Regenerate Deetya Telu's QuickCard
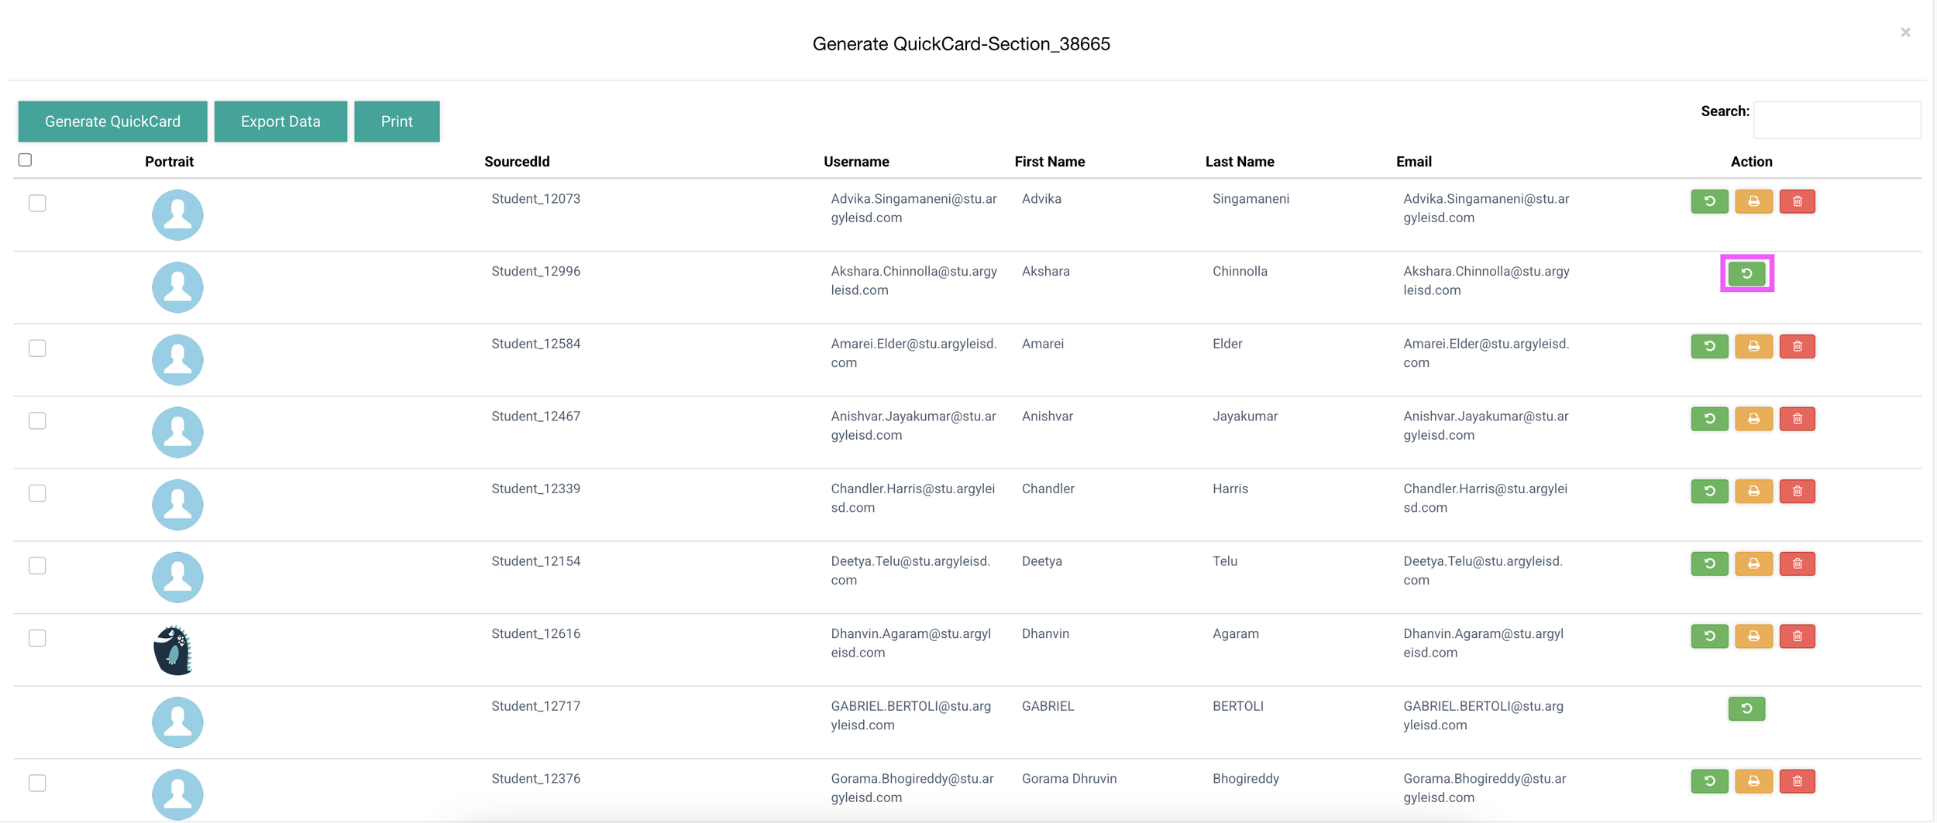This screenshot has height=823, width=1937. click(1710, 563)
